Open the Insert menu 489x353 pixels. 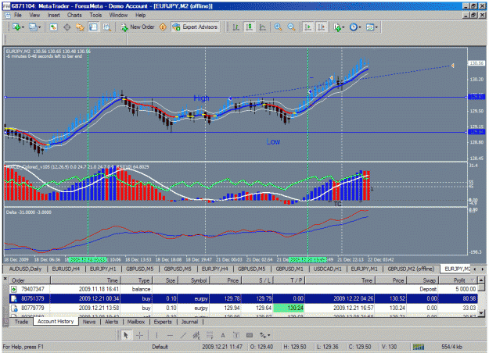(x=54, y=15)
